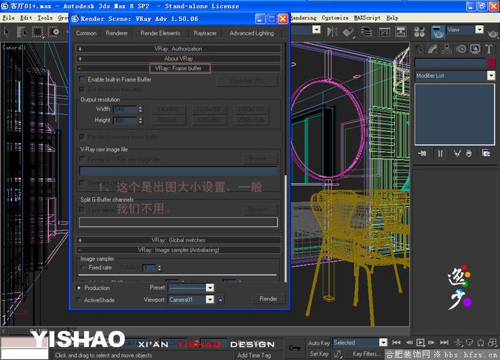This screenshot has height=360, width=500.
Task: Open the Customize menu
Action: coord(335,18)
